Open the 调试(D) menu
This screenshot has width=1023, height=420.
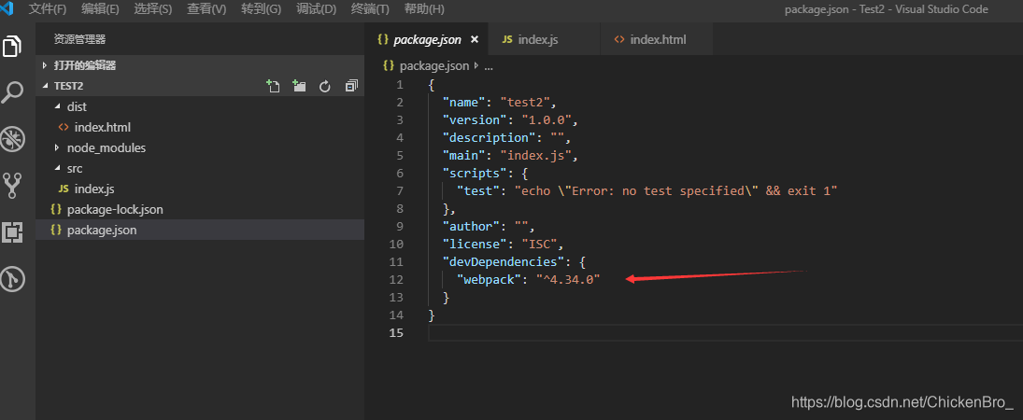pos(317,9)
